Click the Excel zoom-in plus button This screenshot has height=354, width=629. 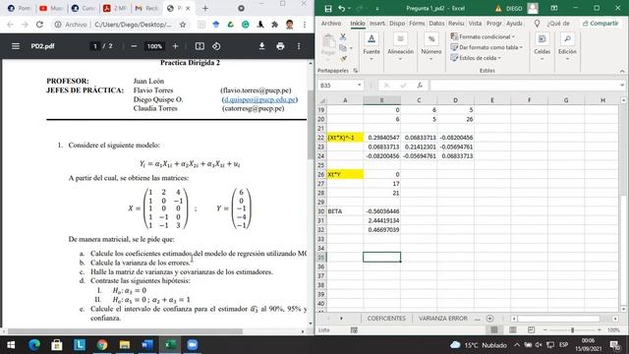pyautogui.click(x=600, y=330)
